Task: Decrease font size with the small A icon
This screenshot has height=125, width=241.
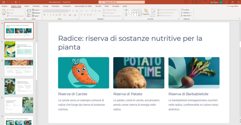Action: (x=73, y=11)
